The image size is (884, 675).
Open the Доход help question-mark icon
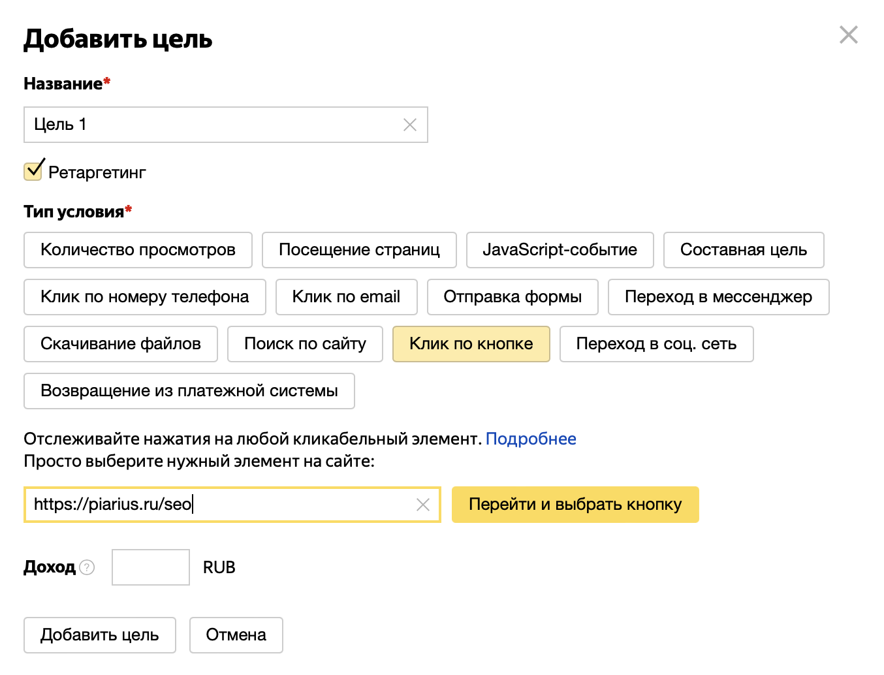click(87, 567)
